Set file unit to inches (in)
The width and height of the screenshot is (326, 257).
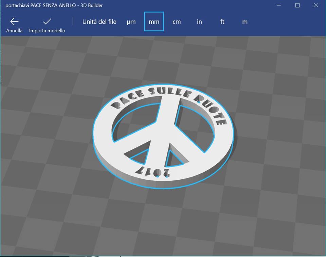coord(199,22)
